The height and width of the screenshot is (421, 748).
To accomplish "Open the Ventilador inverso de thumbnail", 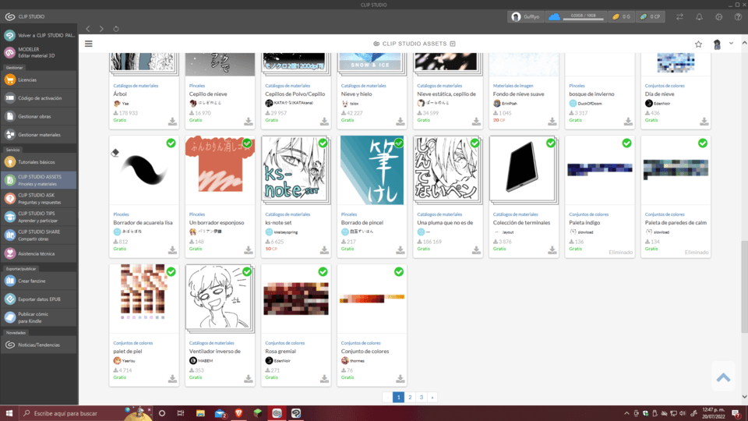I will coord(220,299).
